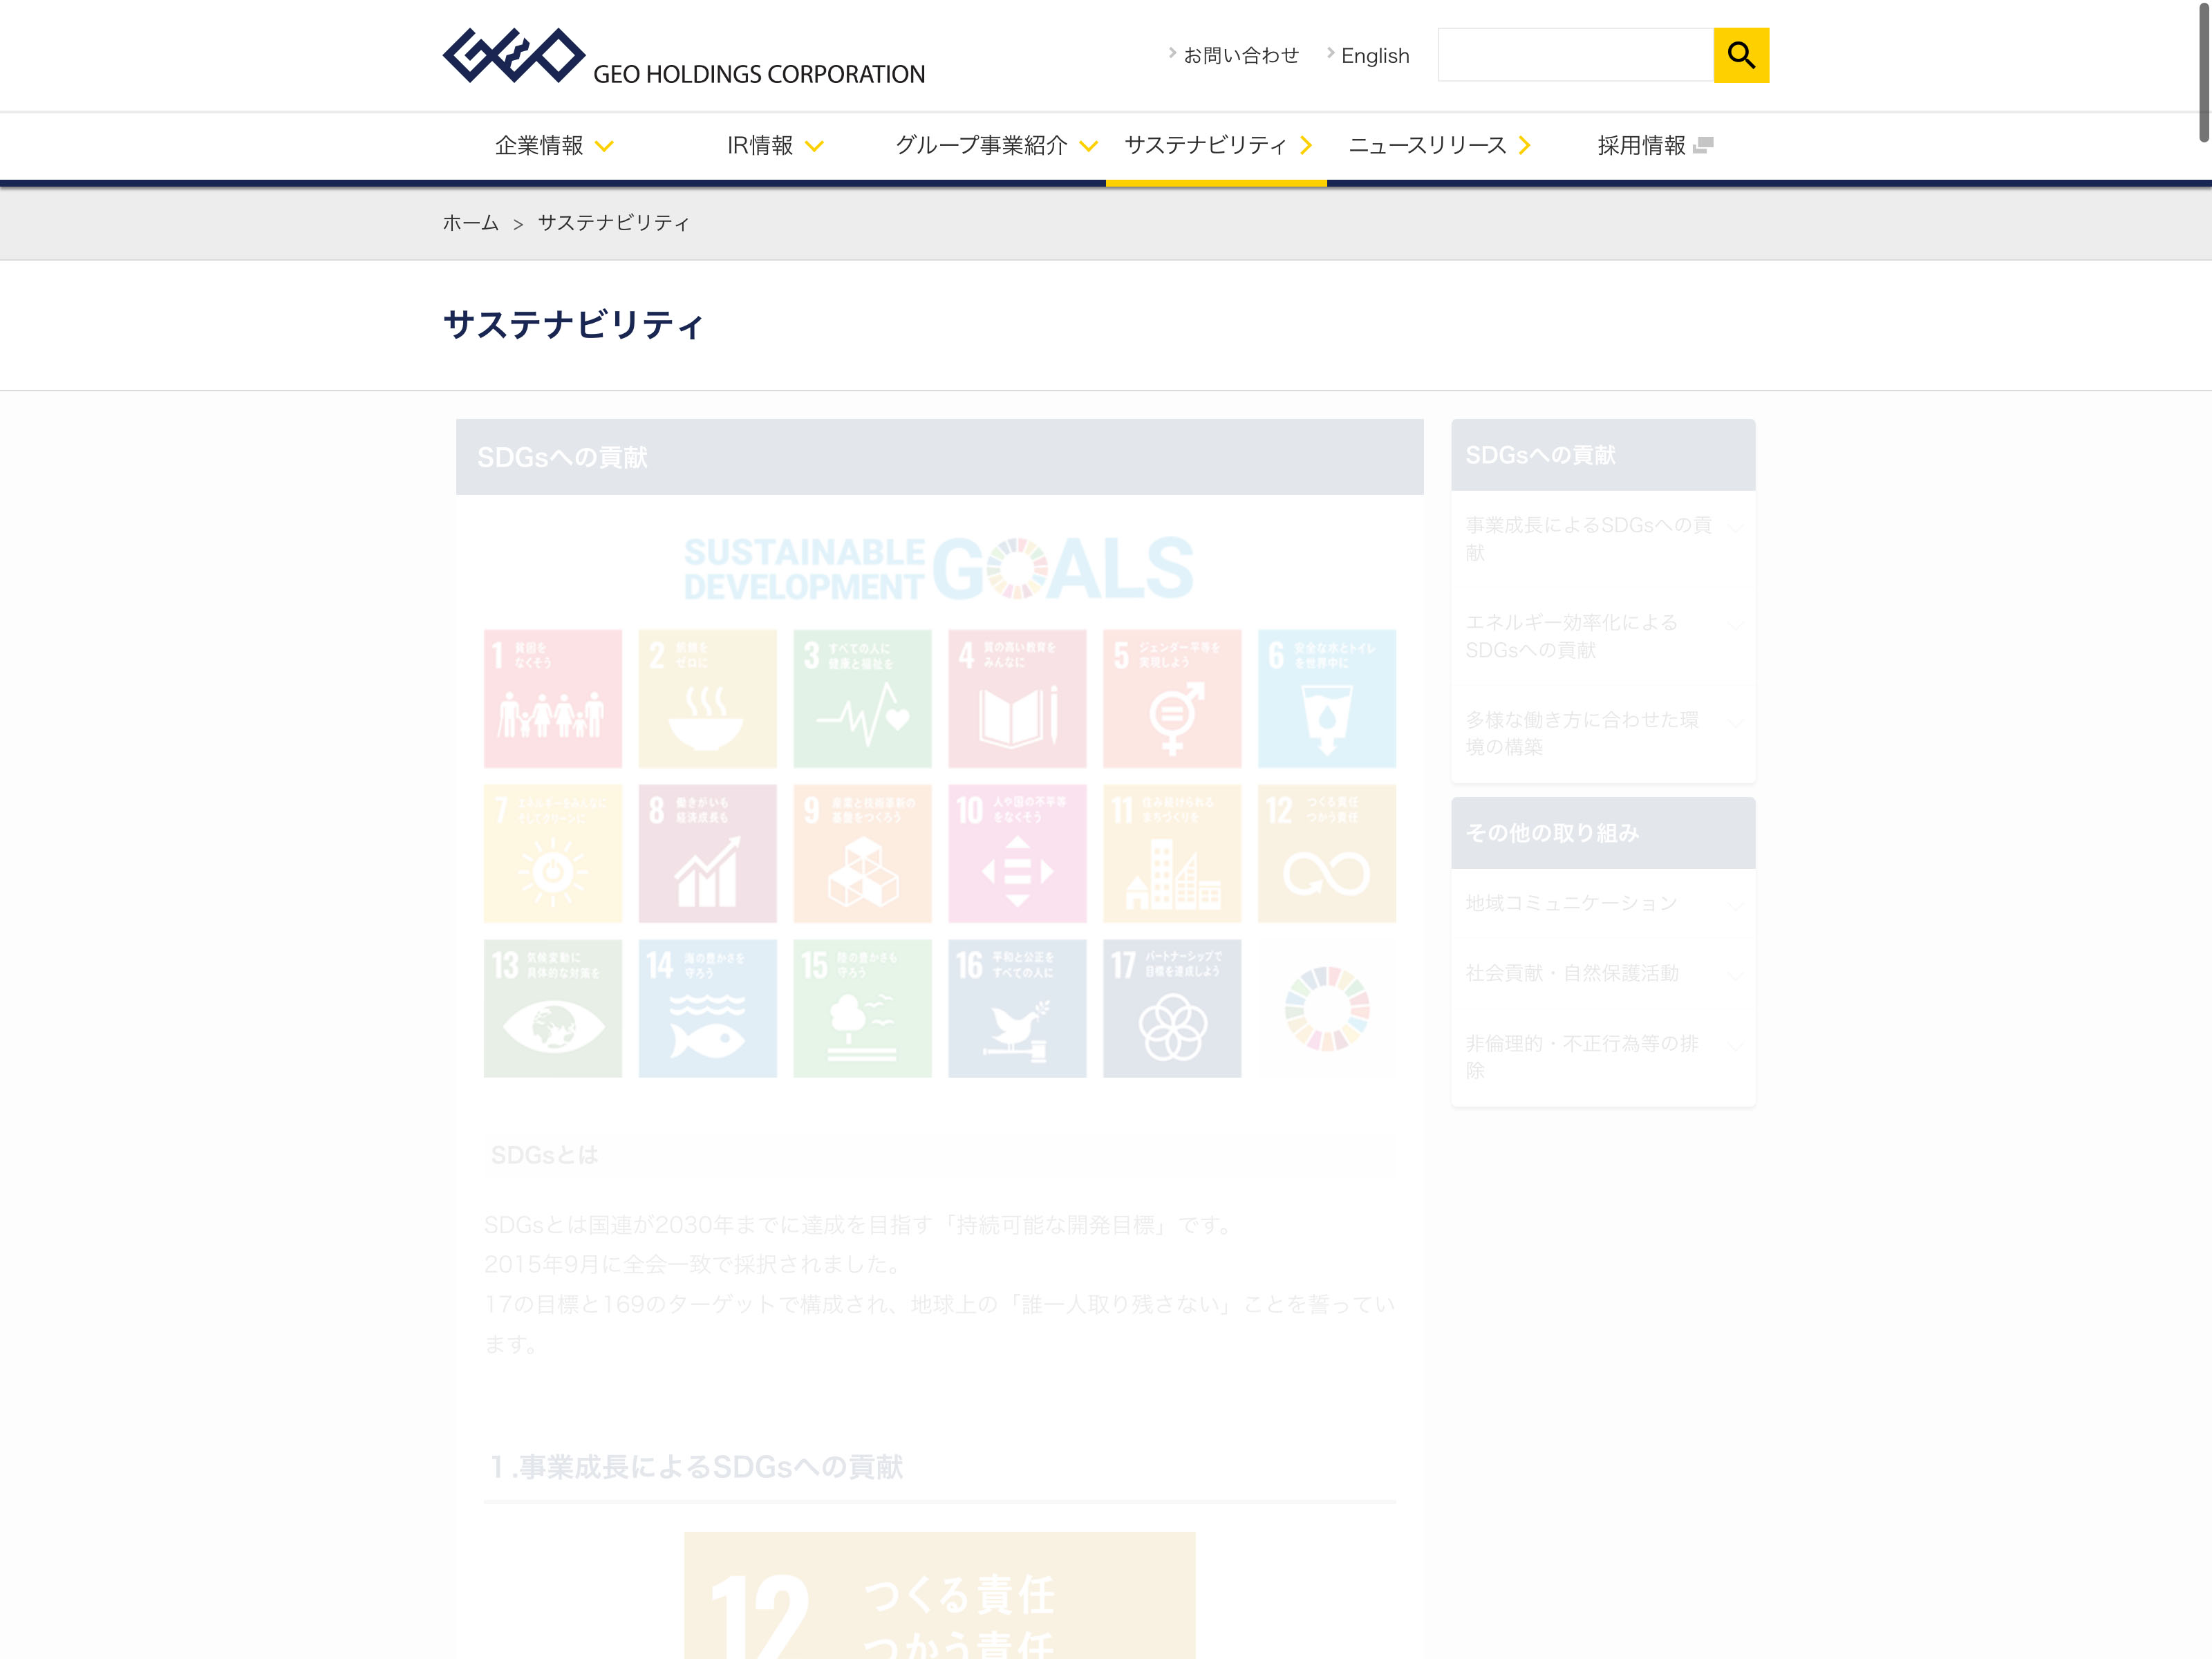
Task: Expand the IR情報 dropdown menu
Action: point(774,146)
